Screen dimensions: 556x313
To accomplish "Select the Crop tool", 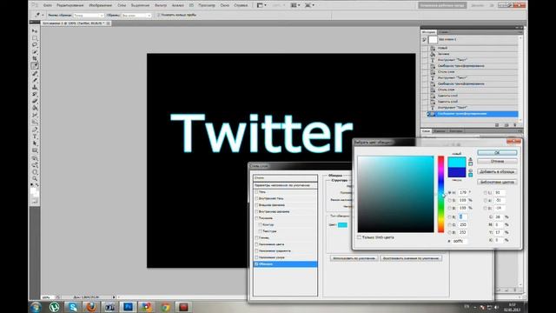I will [35, 58].
